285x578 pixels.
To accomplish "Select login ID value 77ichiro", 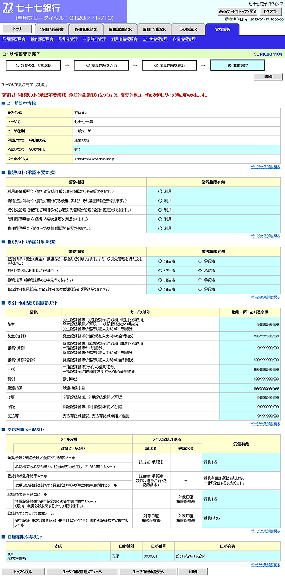I will (80, 113).
